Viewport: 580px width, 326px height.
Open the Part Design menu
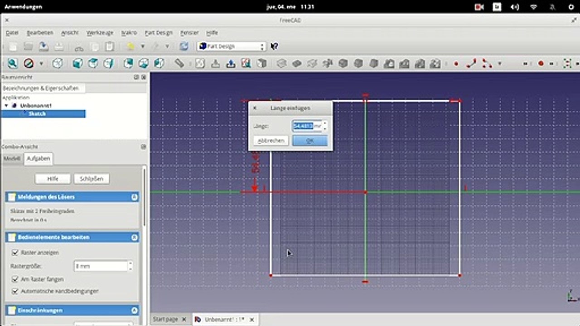[x=159, y=33]
